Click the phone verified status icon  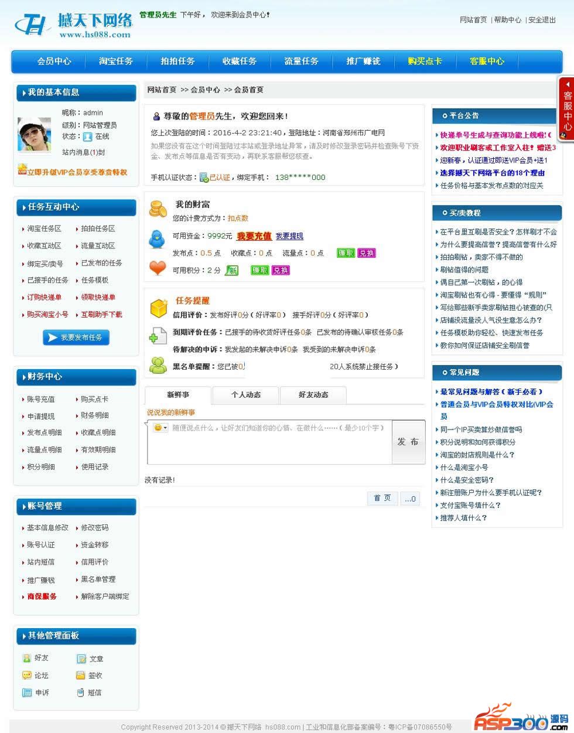[204, 177]
